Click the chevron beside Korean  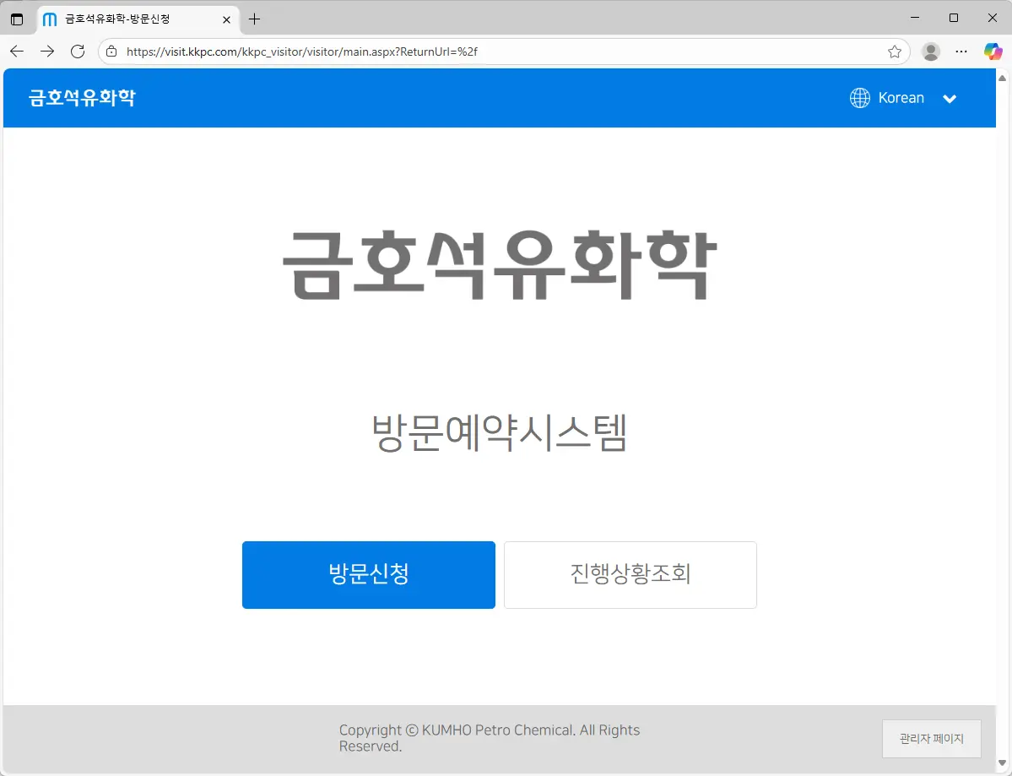point(950,99)
